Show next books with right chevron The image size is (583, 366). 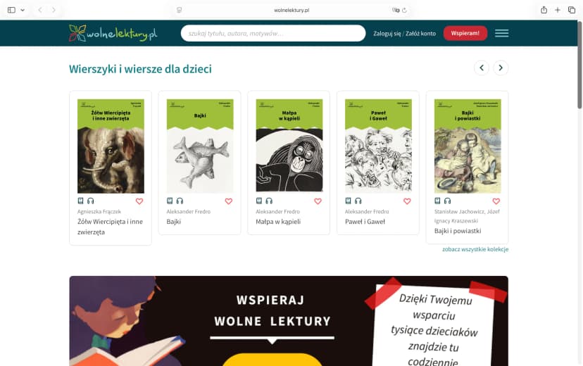(x=501, y=68)
